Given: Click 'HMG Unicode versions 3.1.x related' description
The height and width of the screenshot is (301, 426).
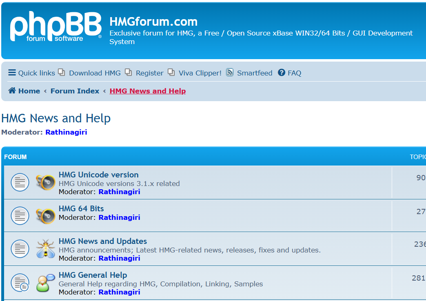Looking at the screenshot, I should [x=119, y=184].
